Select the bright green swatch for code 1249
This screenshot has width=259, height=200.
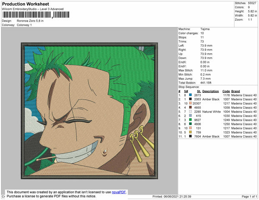(190, 120)
